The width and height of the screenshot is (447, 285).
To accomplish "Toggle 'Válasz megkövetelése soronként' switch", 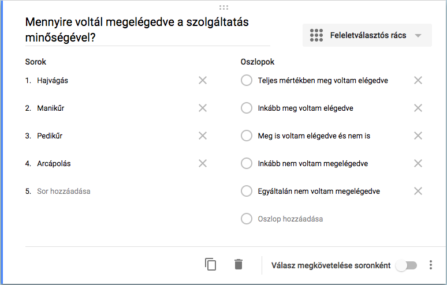I will [406, 265].
